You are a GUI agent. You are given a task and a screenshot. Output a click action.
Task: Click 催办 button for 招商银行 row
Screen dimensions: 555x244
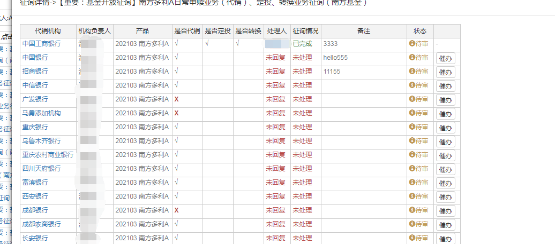(x=446, y=72)
